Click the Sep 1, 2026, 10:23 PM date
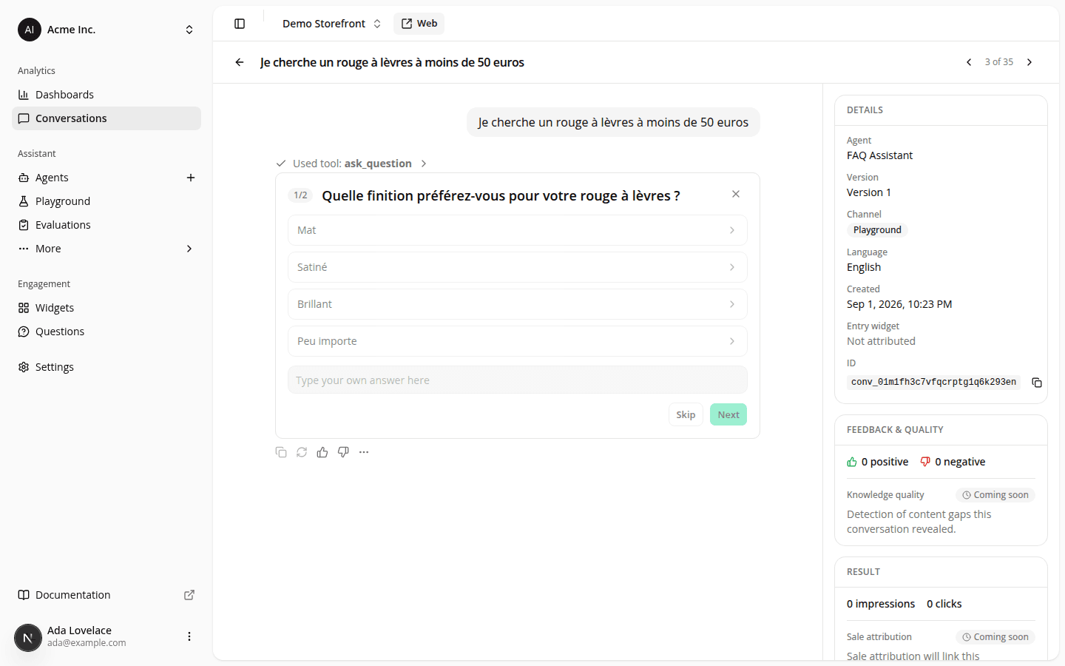 click(899, 304)
